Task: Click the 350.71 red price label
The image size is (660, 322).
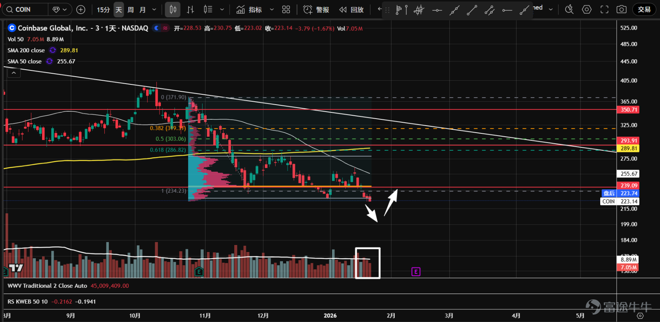Action: click(629, 110)
